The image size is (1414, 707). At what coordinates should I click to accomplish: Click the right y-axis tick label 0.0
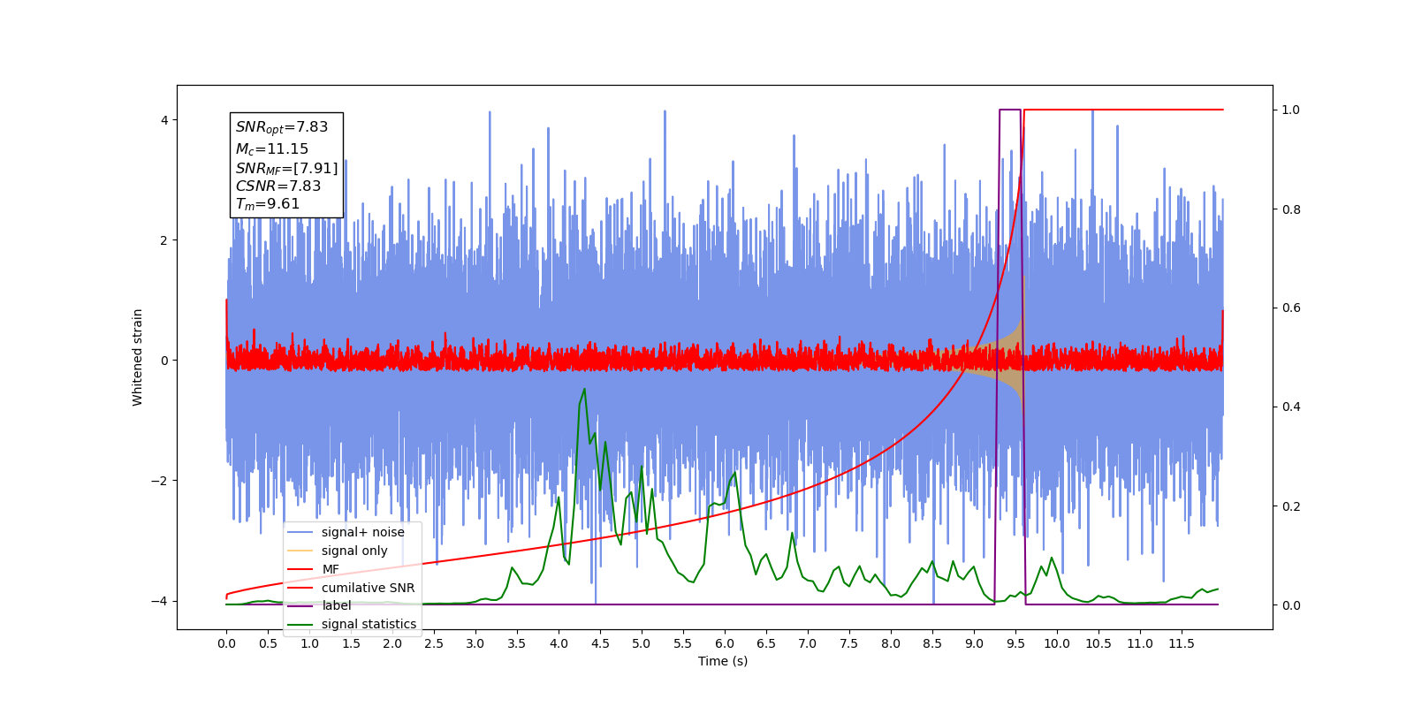click(x=1291, y=605)
